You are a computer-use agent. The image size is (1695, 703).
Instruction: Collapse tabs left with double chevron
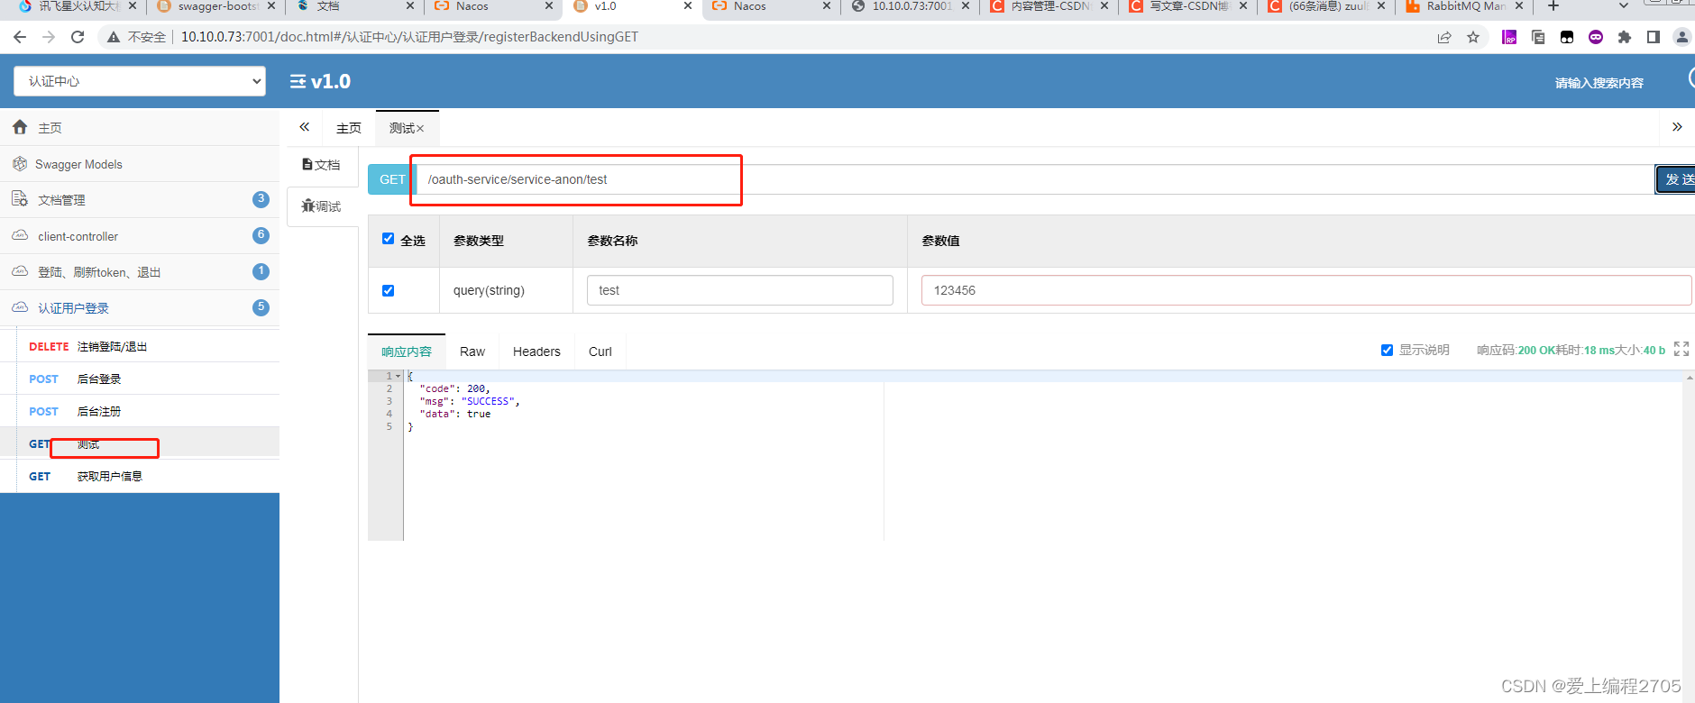[x=305, y=127]
